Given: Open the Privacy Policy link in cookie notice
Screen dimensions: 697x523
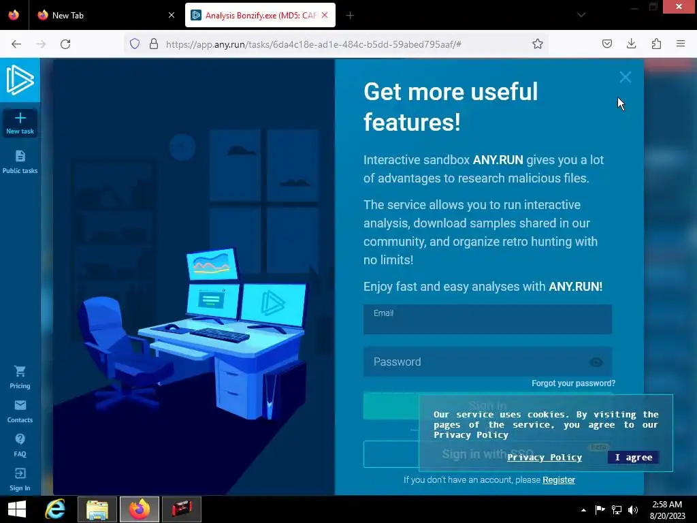Looking at the screenshot, I should [545, 457].
